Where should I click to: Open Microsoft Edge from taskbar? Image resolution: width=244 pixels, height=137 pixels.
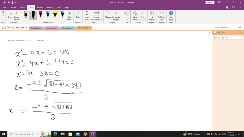tap(55, 134)
